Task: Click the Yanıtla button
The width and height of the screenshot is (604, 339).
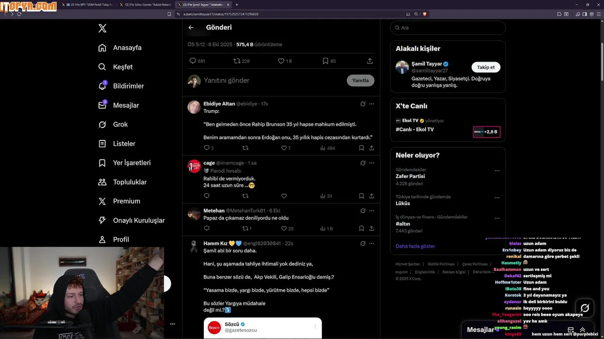Action: coord(361,81)
